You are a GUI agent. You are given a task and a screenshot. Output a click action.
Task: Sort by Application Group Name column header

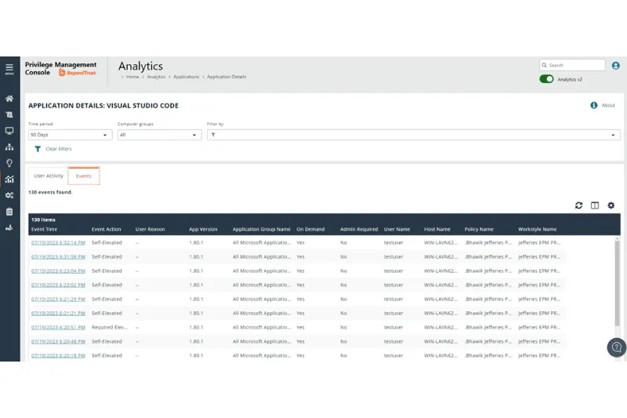(262, 229)
